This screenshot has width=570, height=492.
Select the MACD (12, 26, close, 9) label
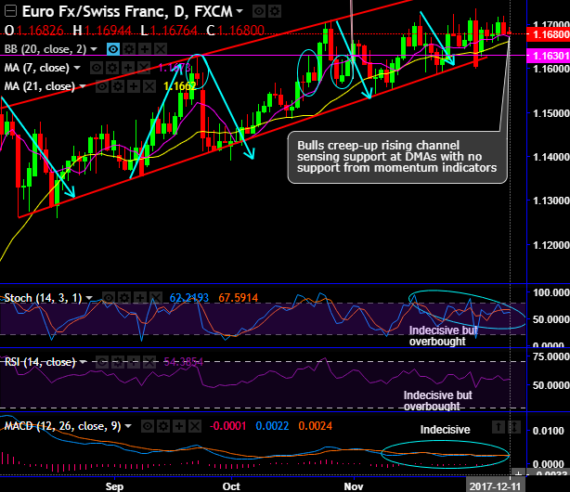(x=62, y=426)
